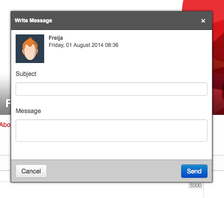Focus the Message text area

pyautogui.click(x=112, y=131)
